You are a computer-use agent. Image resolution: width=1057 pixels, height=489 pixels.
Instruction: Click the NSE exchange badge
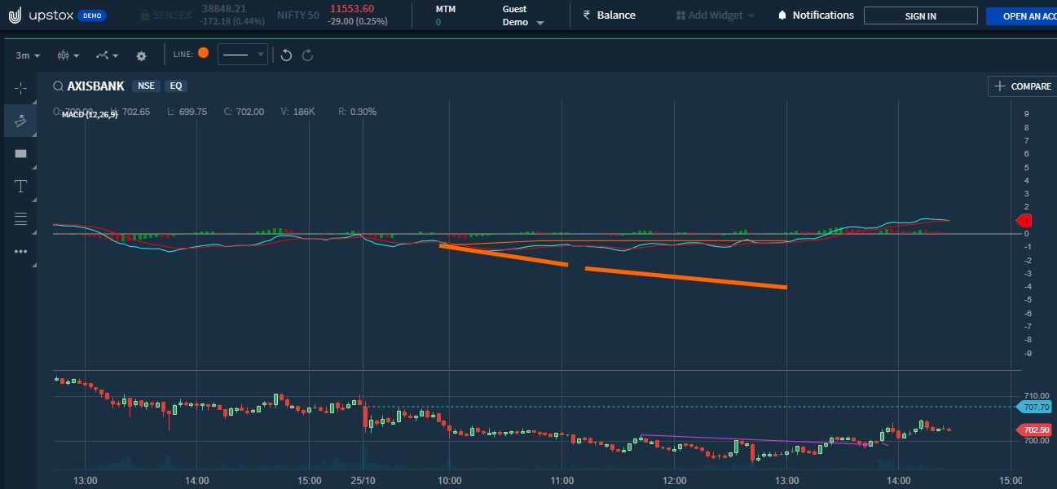[146, 86]
